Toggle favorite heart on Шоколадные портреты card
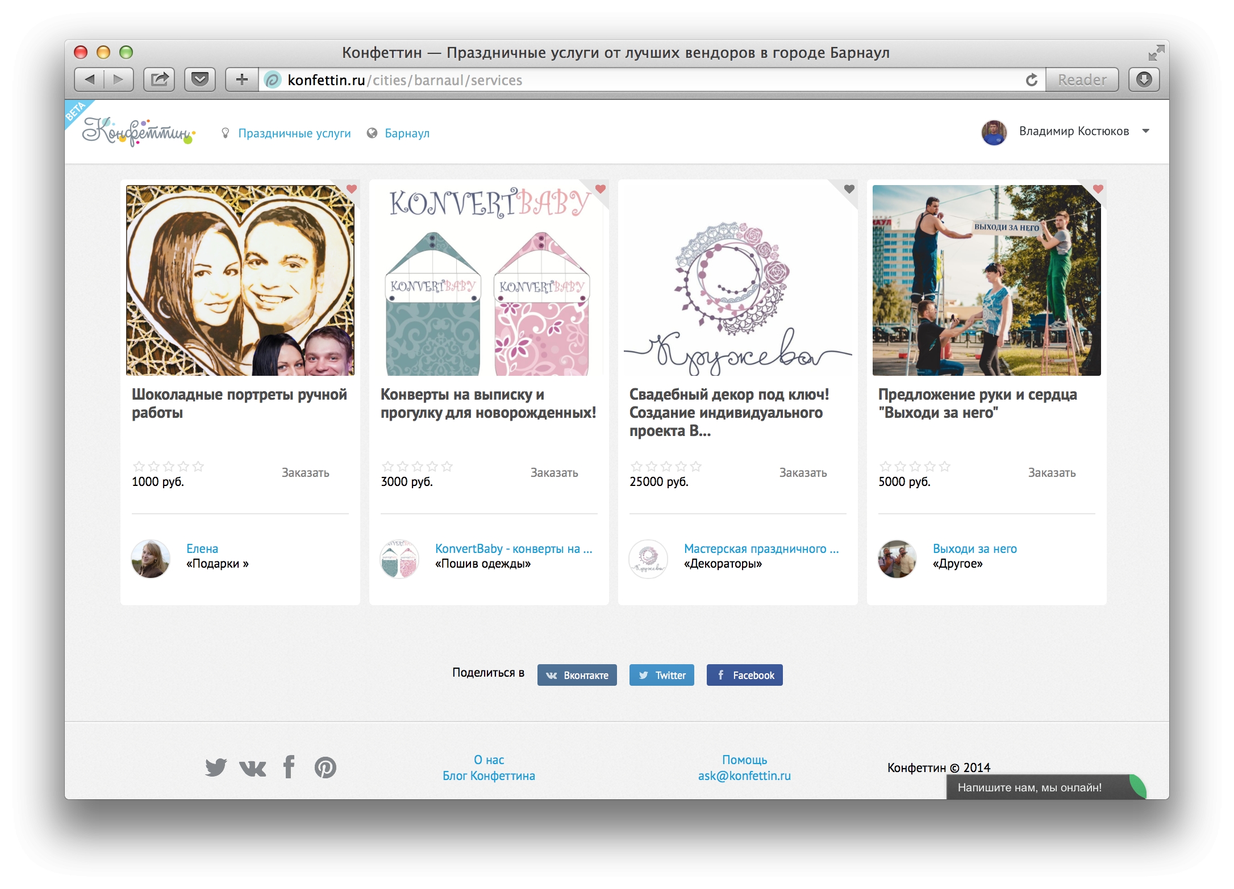 tap(352, 189)
